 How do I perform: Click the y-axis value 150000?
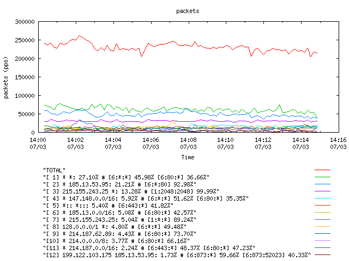click(25, 77)
